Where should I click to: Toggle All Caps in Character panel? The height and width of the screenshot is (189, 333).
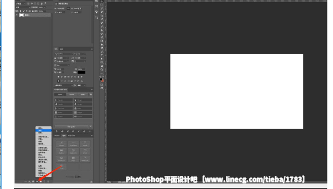(65, 77)
